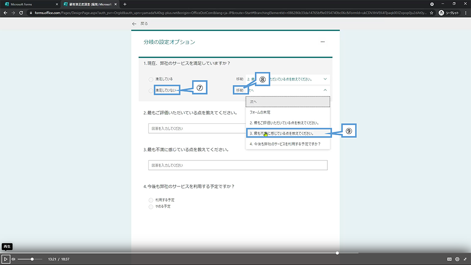Adjust the video volume slider

coord(30,259)
